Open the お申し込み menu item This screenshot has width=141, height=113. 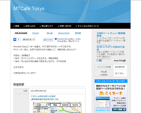(x=30, y=26)
